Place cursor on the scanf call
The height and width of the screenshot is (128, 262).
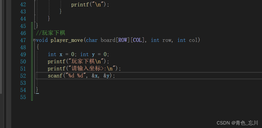click(82, 76)
